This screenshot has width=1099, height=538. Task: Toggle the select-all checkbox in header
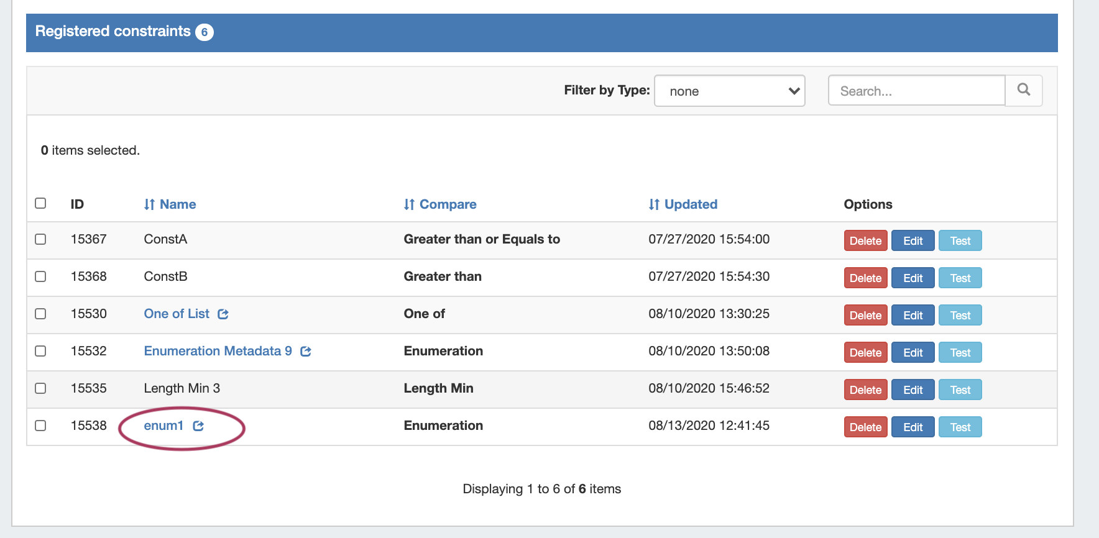click(x=40, y=203)
